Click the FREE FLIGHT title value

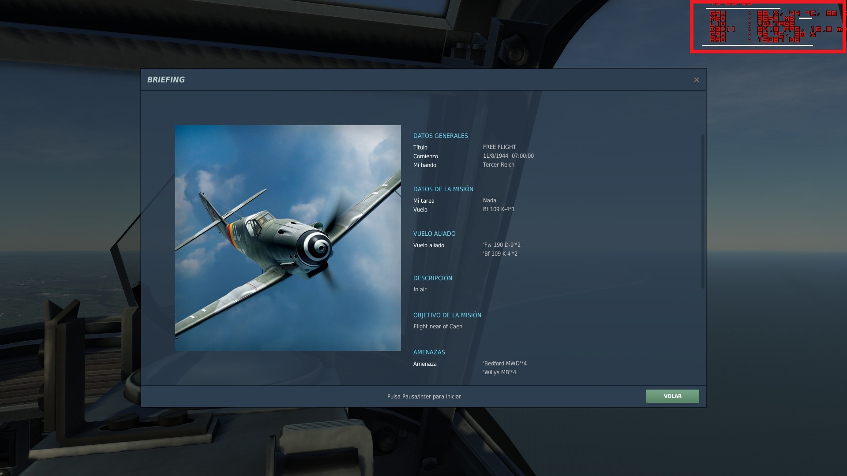click(499, 147)
